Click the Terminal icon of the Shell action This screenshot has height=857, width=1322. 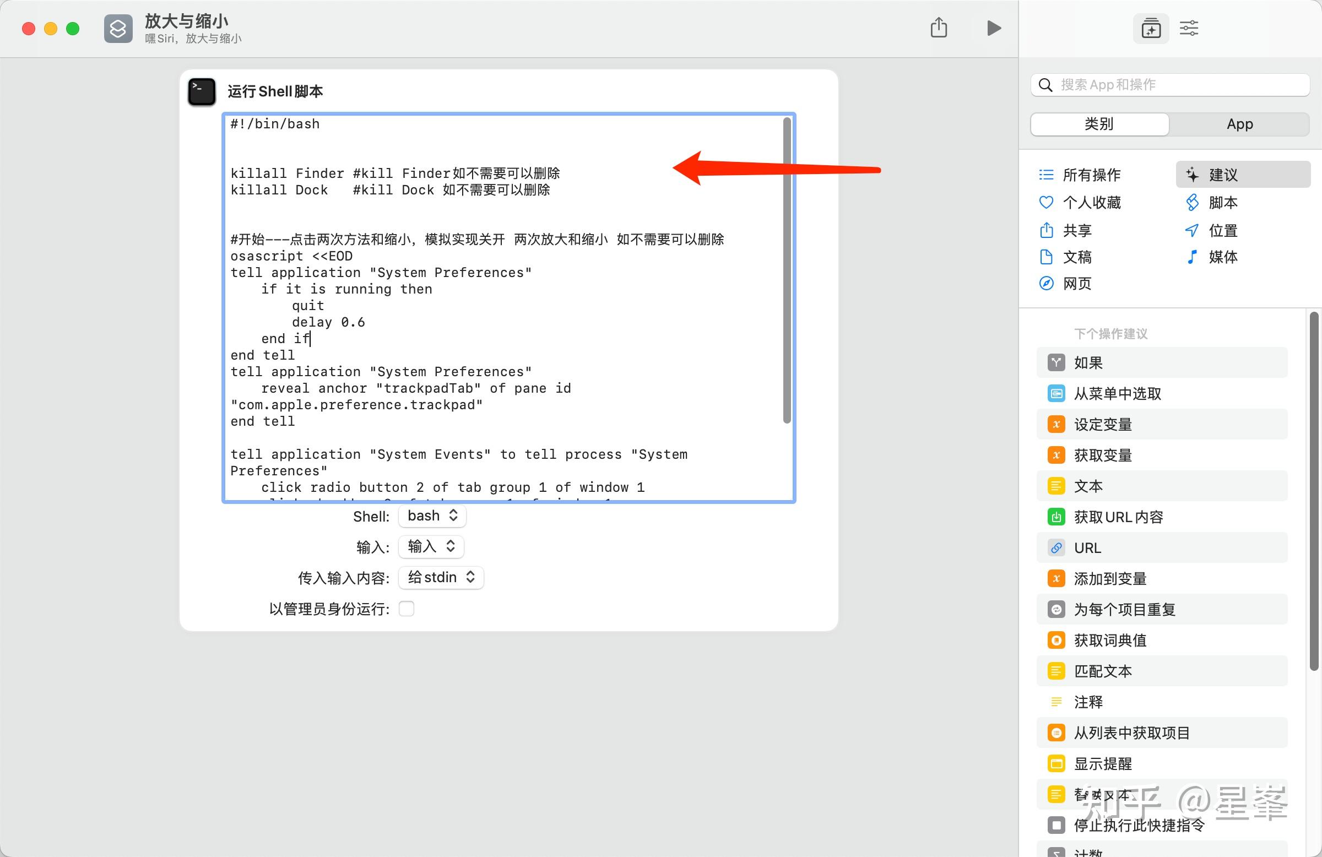pos(202,91)
